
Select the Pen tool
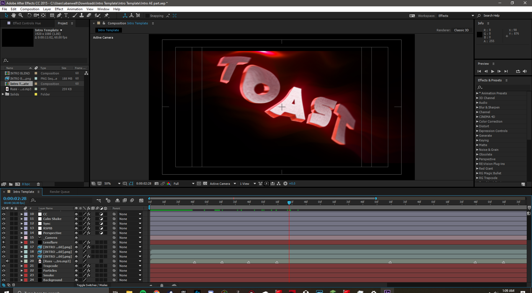click(59, 15)
